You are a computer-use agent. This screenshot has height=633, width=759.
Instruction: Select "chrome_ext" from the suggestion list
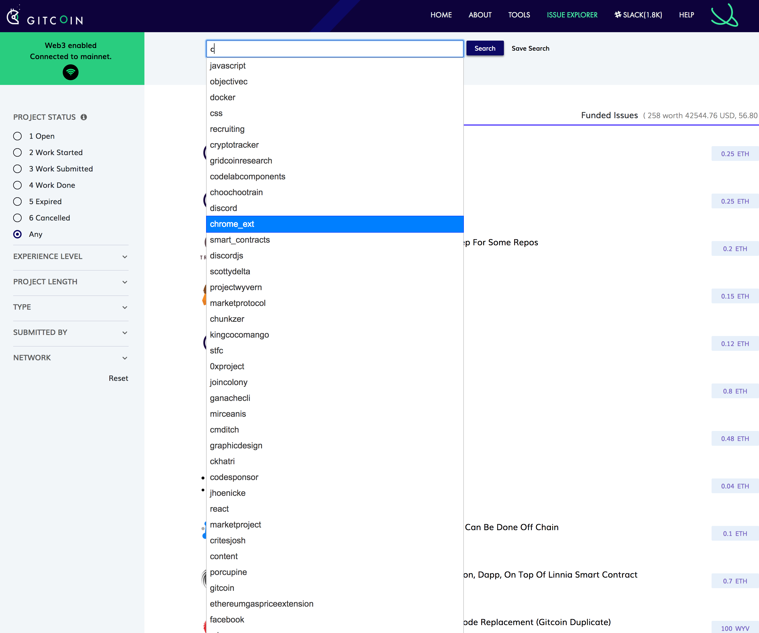click(x=232, y=224)
